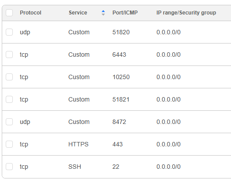Tick the checkbox for port 10250
The width and height of the screenshot is (231, 189).
click(x=9, y=77)
